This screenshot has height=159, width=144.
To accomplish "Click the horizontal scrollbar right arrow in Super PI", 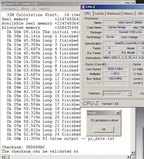I will [129, 157].
